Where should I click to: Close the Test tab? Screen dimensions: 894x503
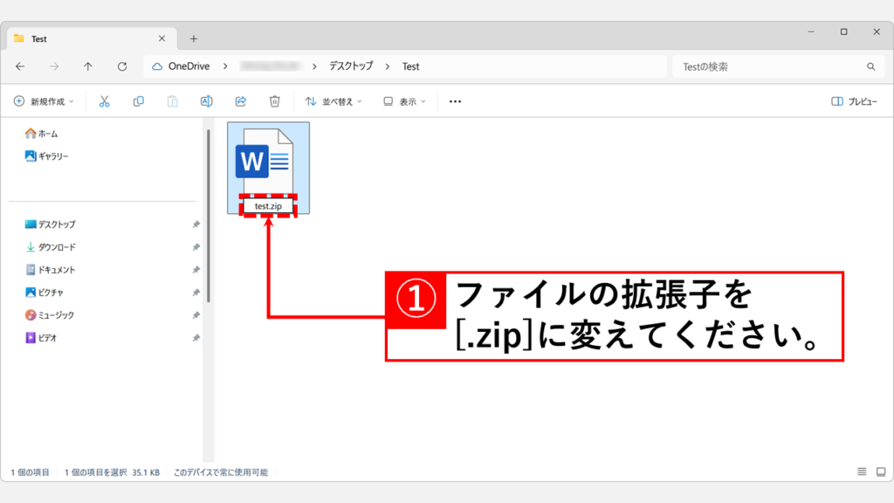pos(162,38)
